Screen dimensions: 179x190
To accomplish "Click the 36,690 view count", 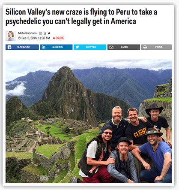I will (60, 38).
